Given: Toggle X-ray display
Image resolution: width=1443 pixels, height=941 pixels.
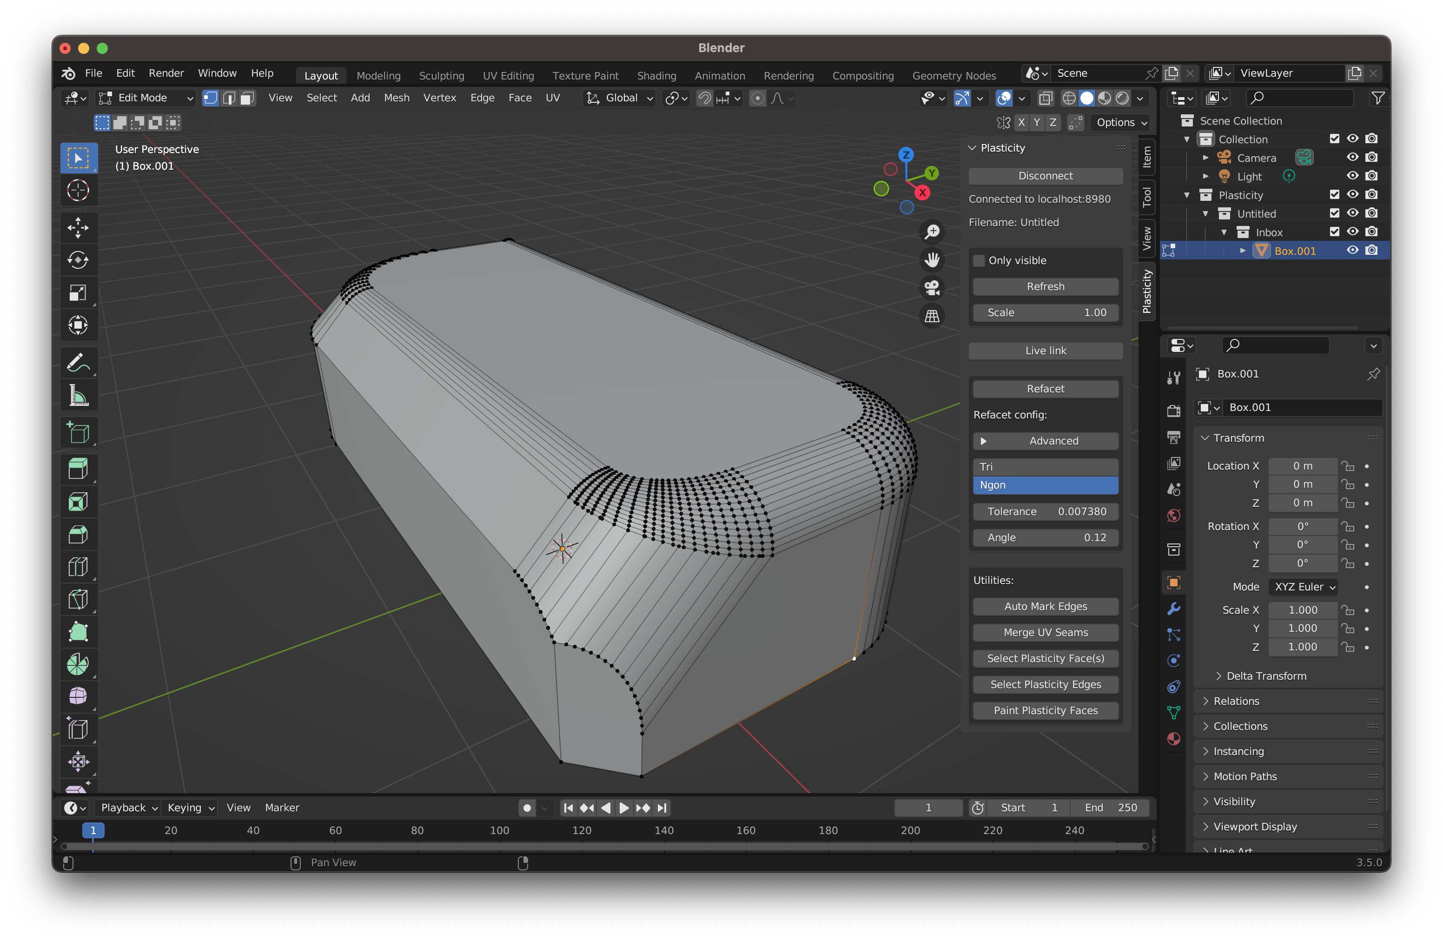Looking at the screenshot, I should coord(1045,98).
